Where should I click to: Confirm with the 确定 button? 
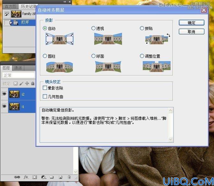pyautogui.click(x=191, y=23)
